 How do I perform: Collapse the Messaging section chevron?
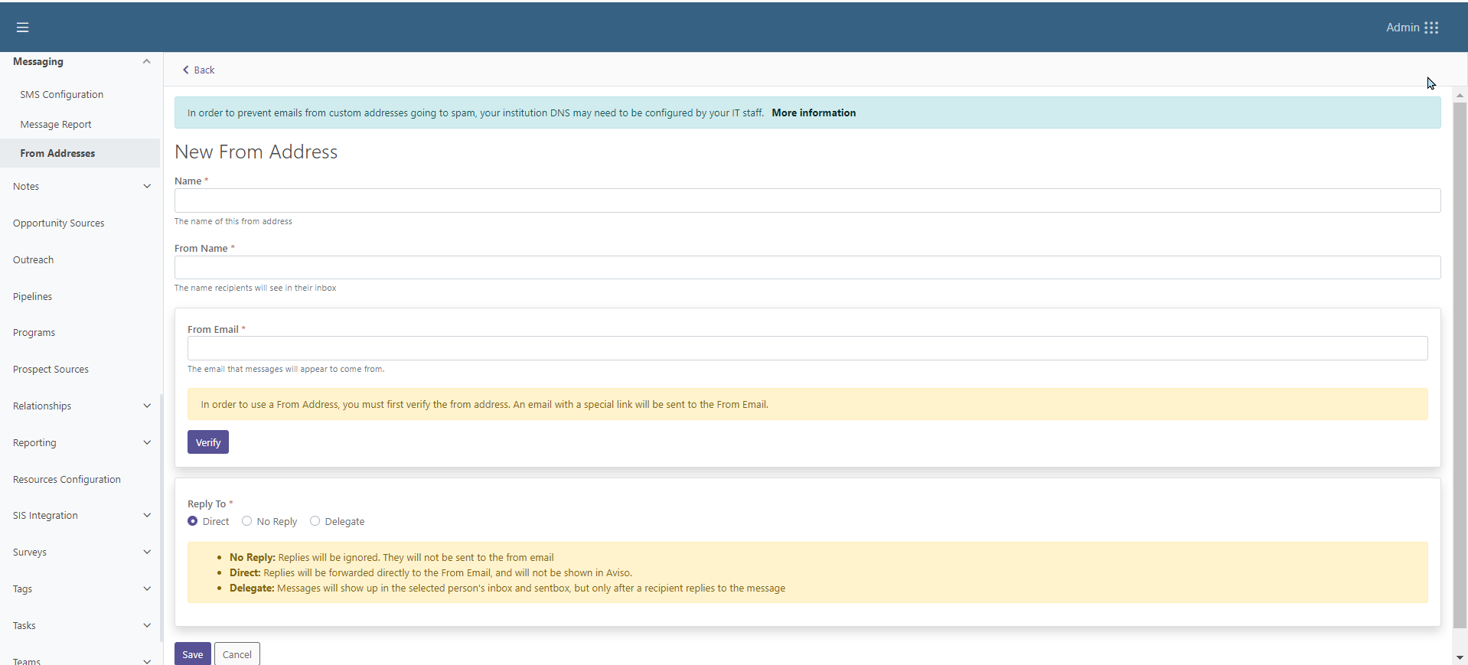pos(147,61)
